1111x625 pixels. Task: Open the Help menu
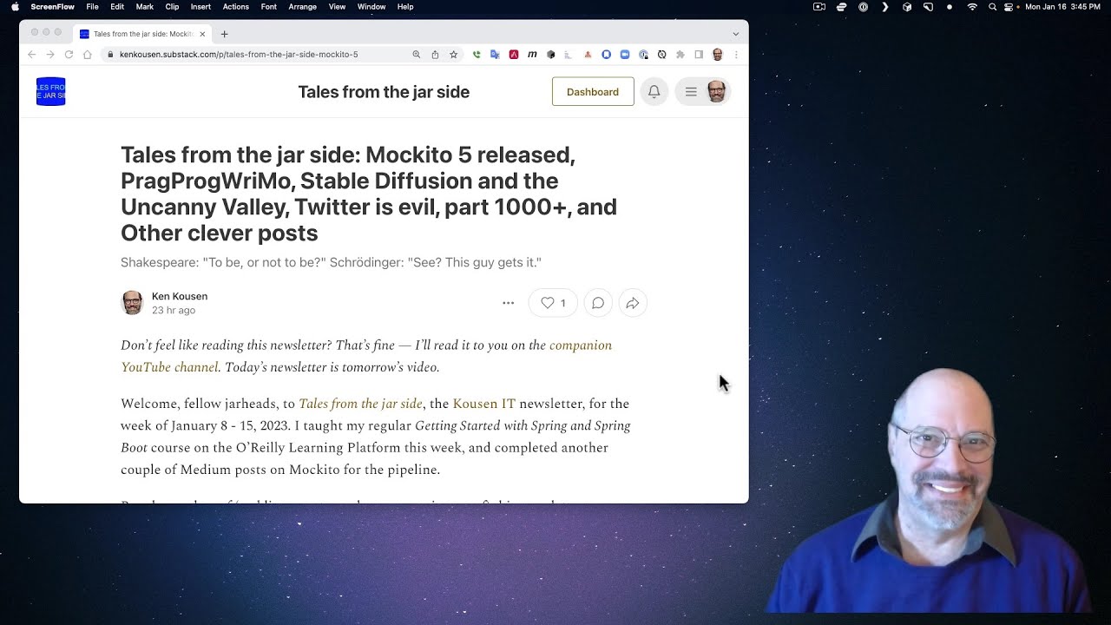coord(405,6)
